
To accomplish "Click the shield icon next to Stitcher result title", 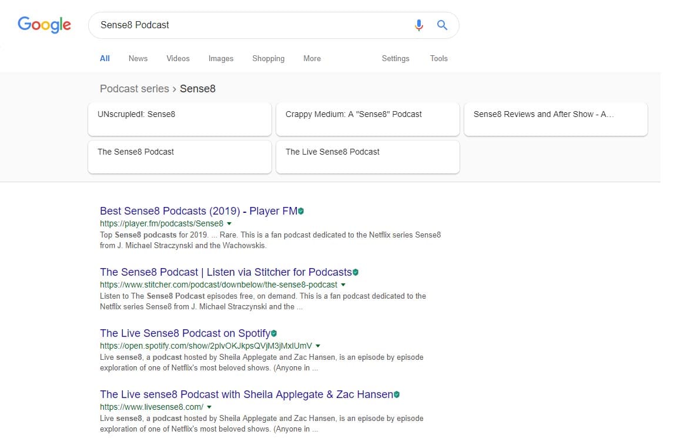I will click(x=356, y=272).
